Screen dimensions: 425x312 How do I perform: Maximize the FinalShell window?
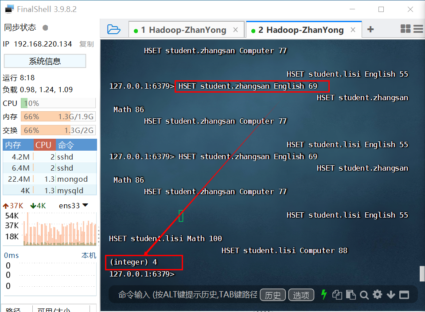pyautogui.click(x=381, y=9)
